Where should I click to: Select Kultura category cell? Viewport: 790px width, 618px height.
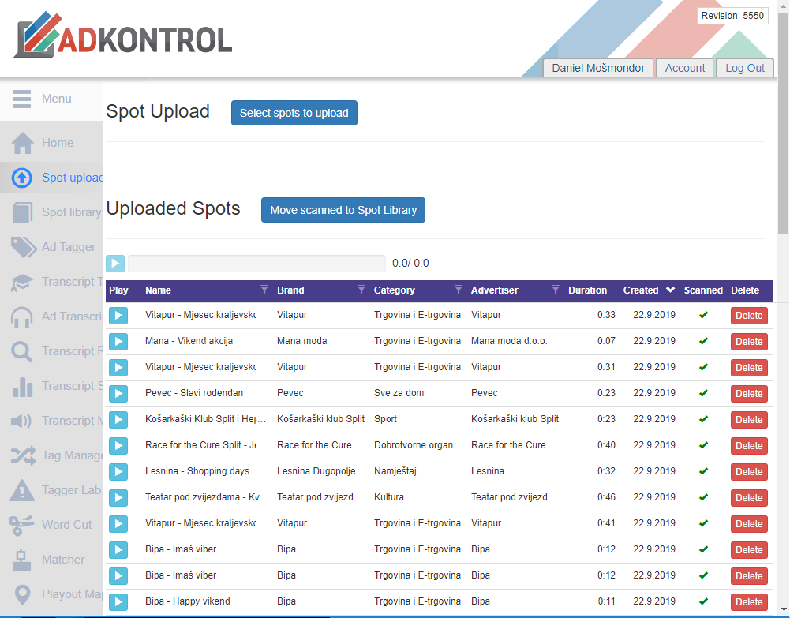coord(388,497)
